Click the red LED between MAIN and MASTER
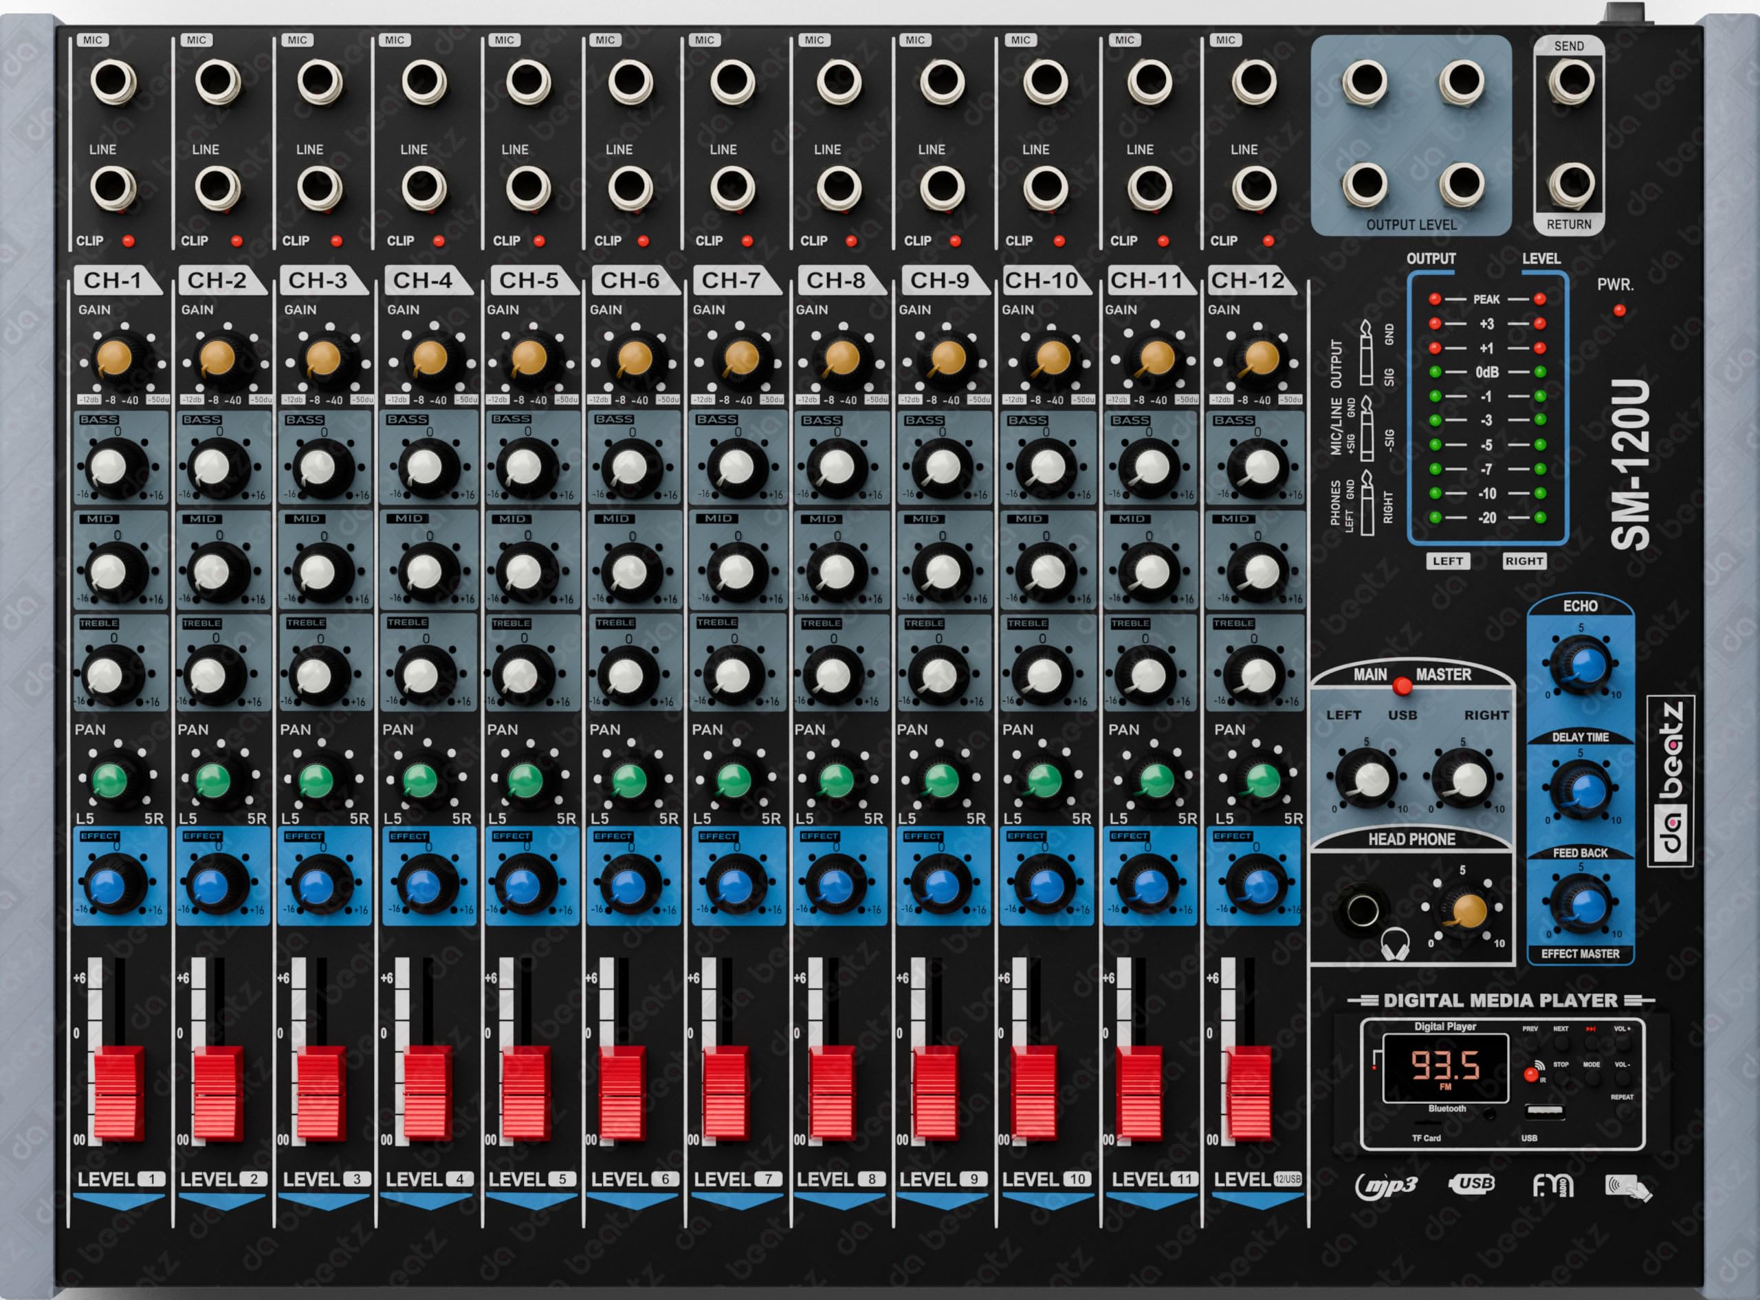Image resolution: width=1760 pixels, height=1300 pixels. click(1402, 685)
